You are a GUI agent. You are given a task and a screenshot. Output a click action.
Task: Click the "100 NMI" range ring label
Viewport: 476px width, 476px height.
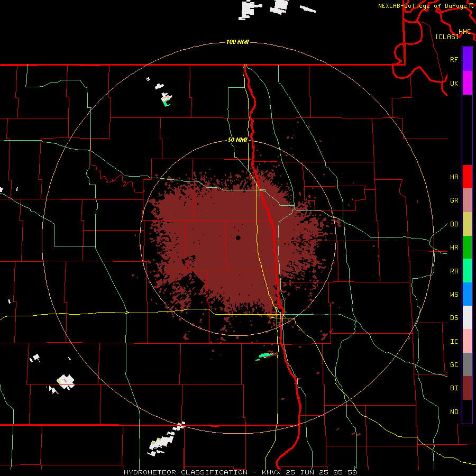(x=237, y=42)
